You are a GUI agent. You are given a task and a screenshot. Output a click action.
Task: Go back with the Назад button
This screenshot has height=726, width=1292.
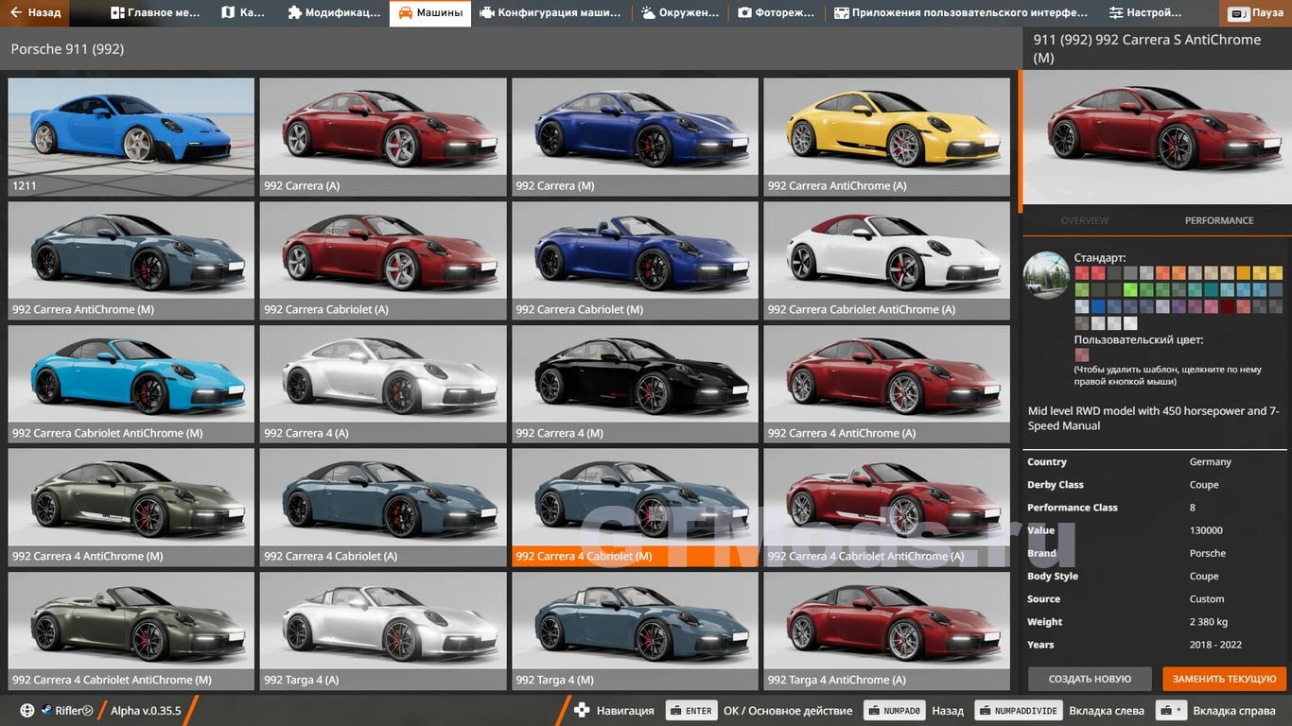[x=34, y=13]
